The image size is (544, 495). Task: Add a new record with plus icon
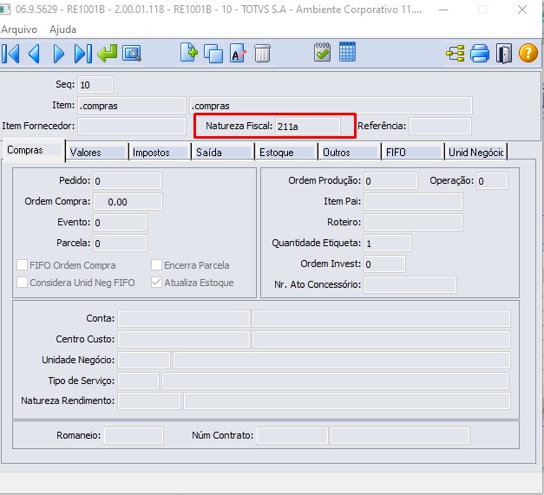tap(189, 53)
